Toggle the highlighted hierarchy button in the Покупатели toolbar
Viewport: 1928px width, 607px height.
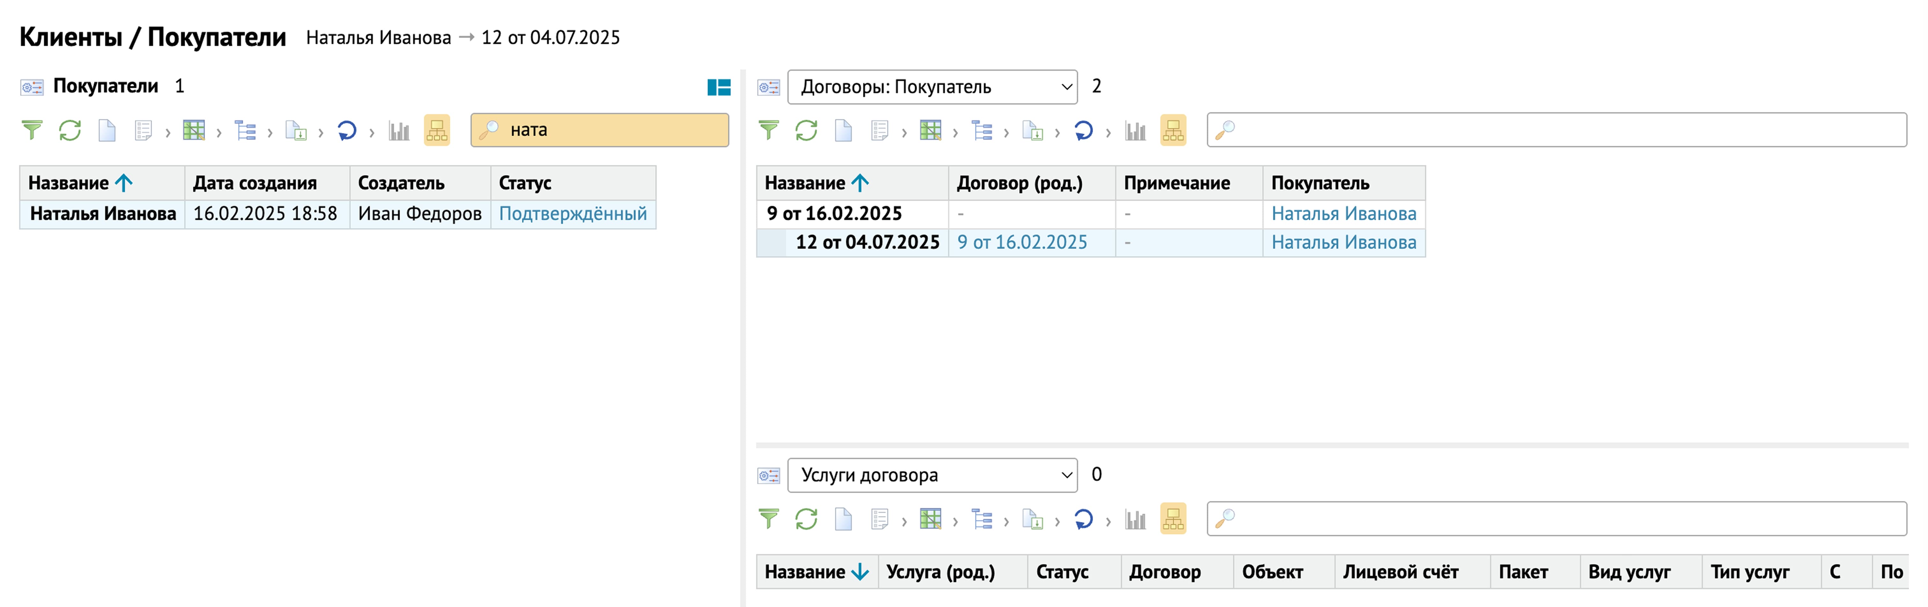(x=437, y=130)
